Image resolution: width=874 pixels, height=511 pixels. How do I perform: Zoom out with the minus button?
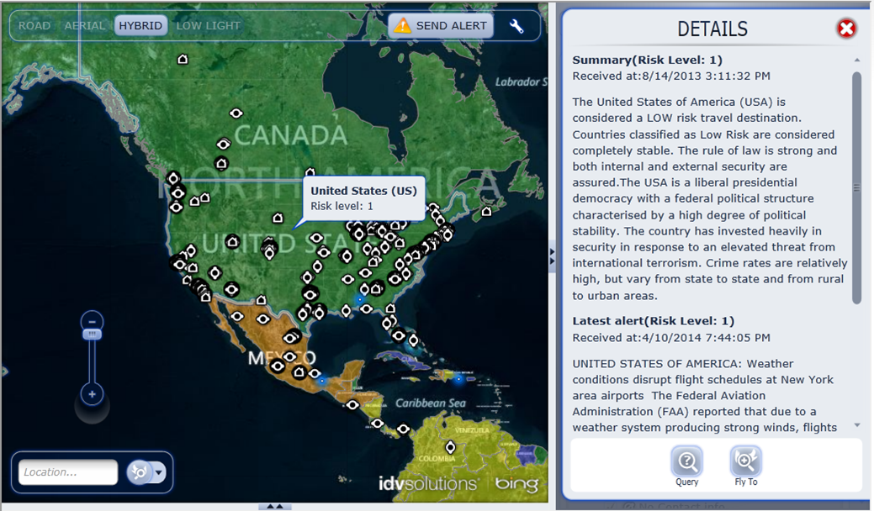pos(93,320)
